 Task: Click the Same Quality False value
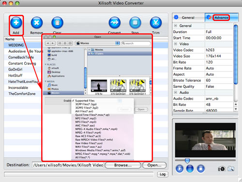(x=219, y=86)
